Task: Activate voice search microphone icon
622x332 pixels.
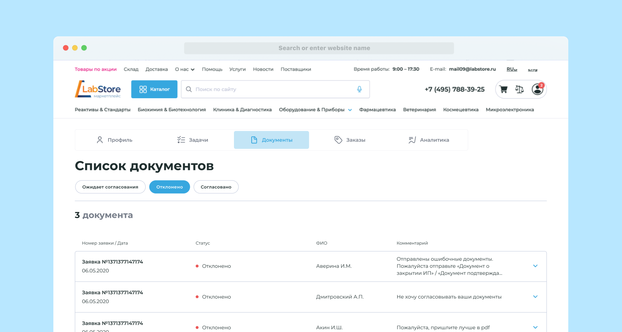Action: point(359,89)
